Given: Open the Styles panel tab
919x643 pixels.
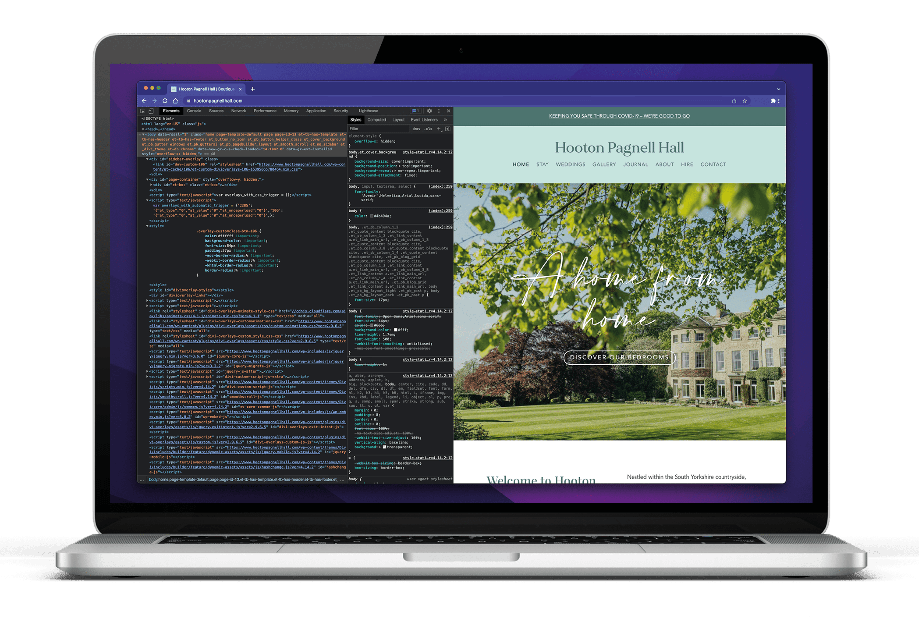Looking at the screenshot, I should point(356,120).
